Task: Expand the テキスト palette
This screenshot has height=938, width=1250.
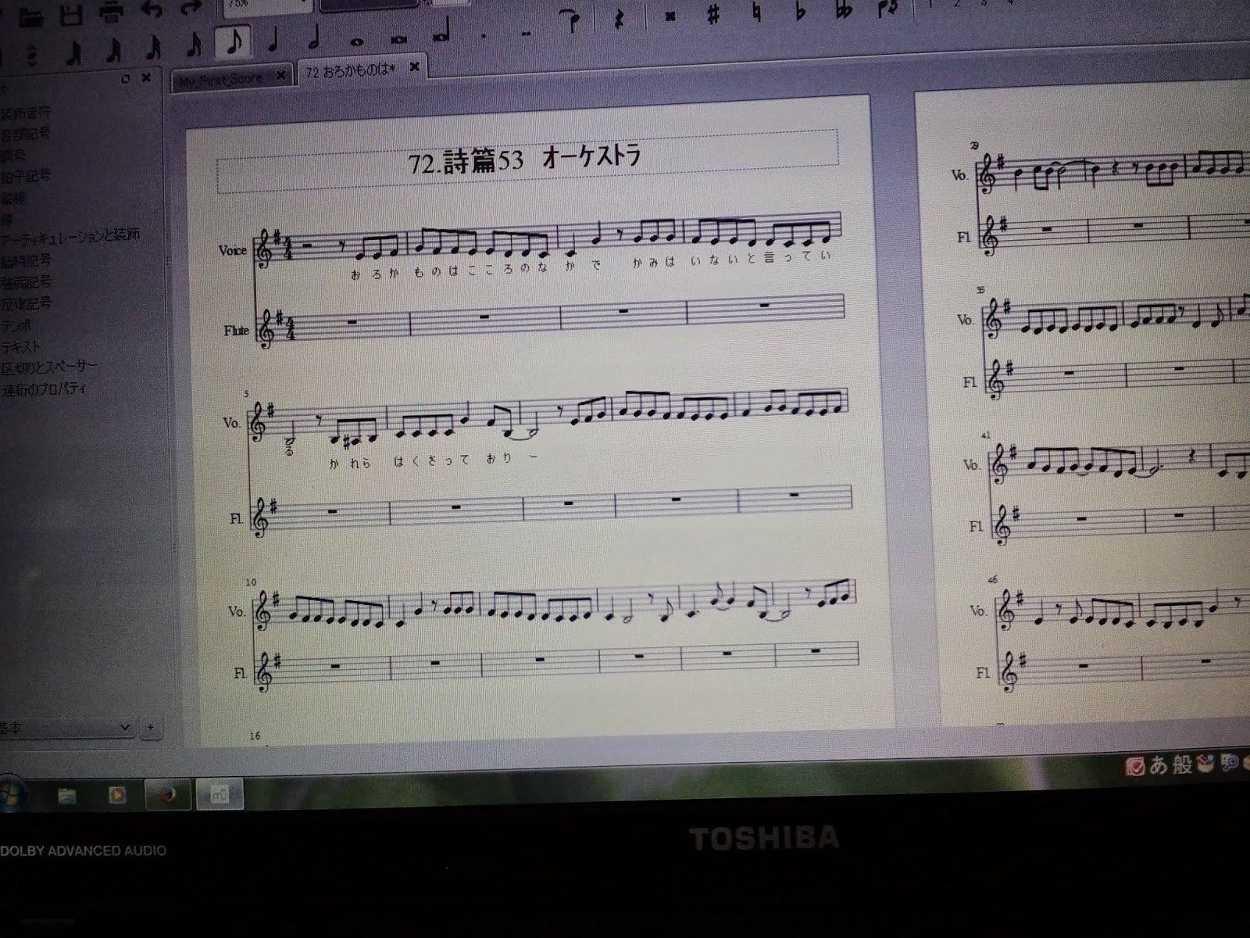Action: click(x=20, y=345)
